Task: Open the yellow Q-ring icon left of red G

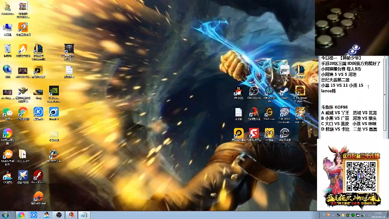Action: (x=238, y=135)
